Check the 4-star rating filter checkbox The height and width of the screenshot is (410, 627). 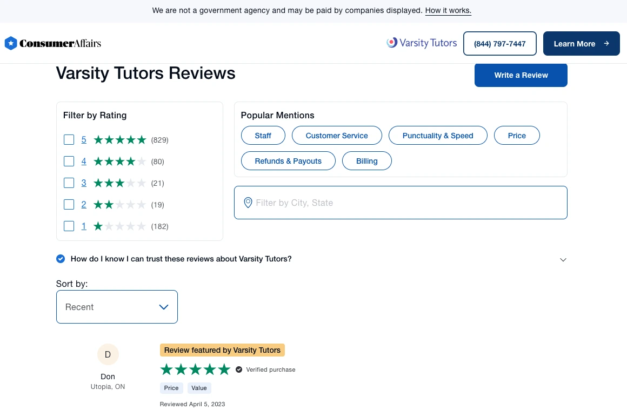[69, 161]
